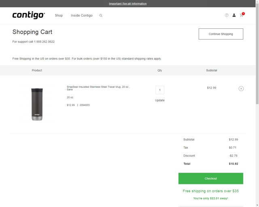Click the line item subtotal $12.99 beside remove
Screen dimensions: 259x207
point(212,88)
